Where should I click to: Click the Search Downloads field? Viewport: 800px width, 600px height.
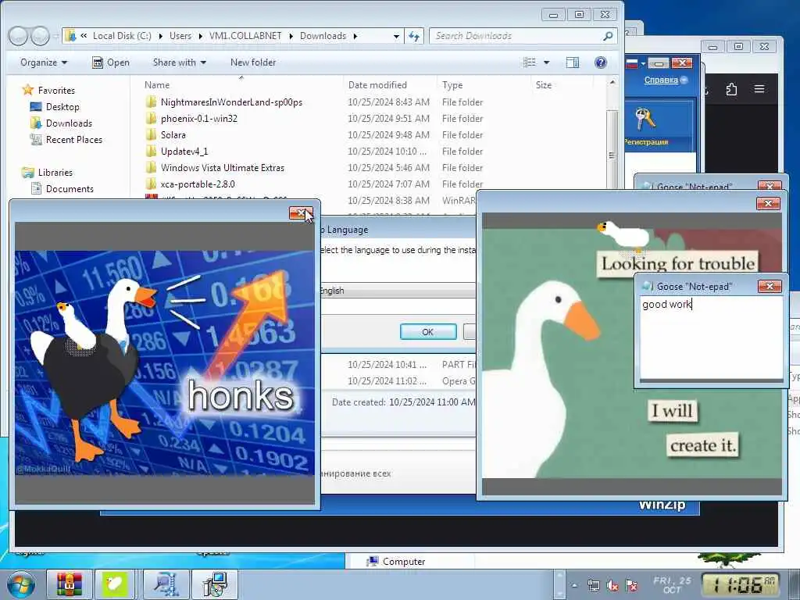click(x=516, y=36)
